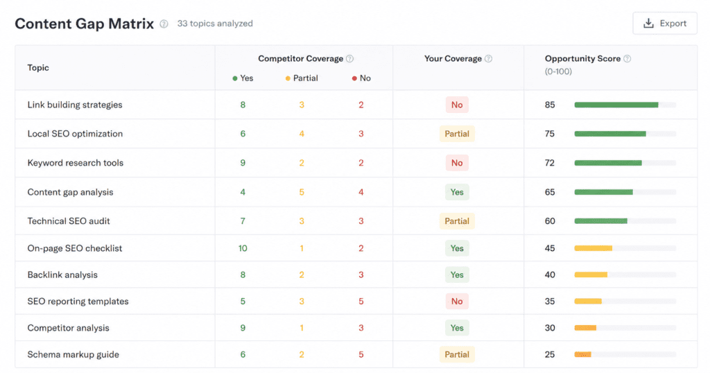The height and width of the screenshot is (373, 710).
Task: Click Partial badge for Schema markup guide
Action: pos(457,355)
